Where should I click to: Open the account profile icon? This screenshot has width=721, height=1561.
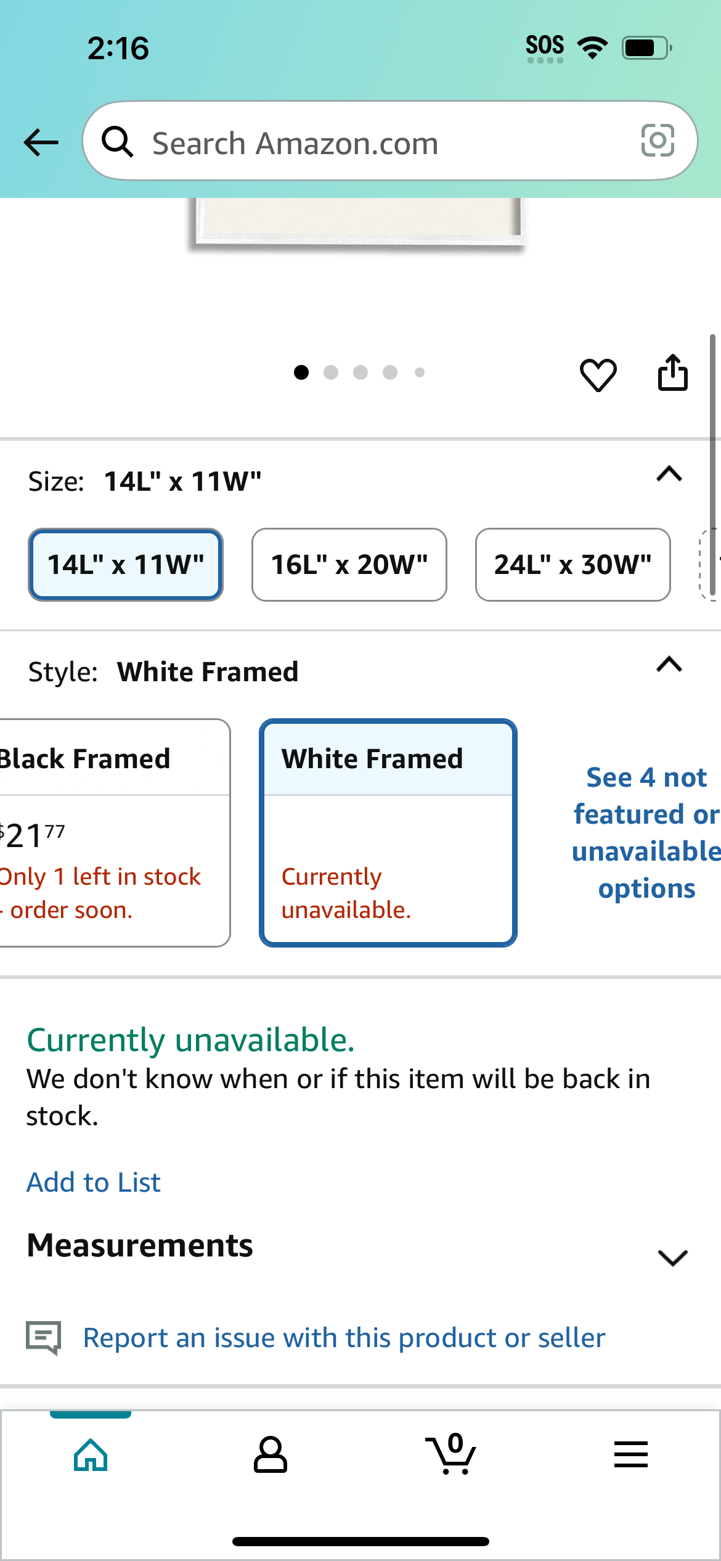tap(271, 1454)
